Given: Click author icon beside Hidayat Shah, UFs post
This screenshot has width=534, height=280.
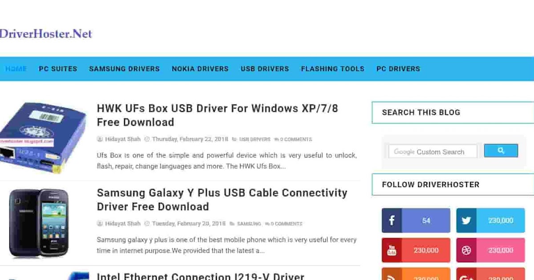Looking at the screenshot, I should click(100, 139).
